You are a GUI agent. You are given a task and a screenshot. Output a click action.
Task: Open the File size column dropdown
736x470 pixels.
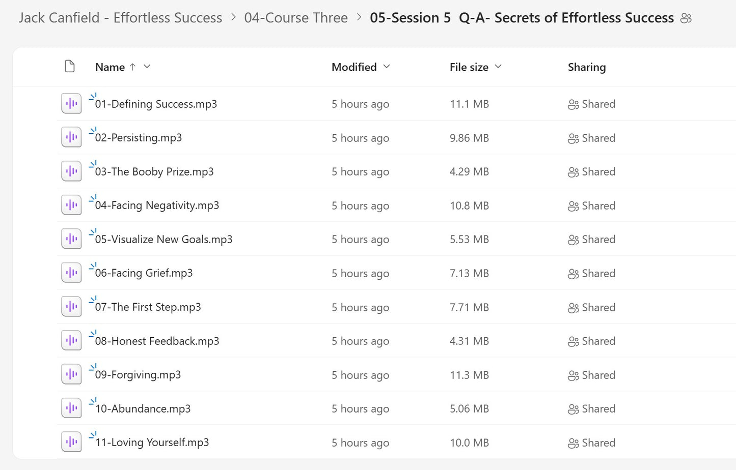[499, 67]
